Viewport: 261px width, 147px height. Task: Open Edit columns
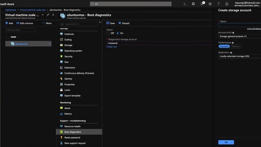coord(24,23)
